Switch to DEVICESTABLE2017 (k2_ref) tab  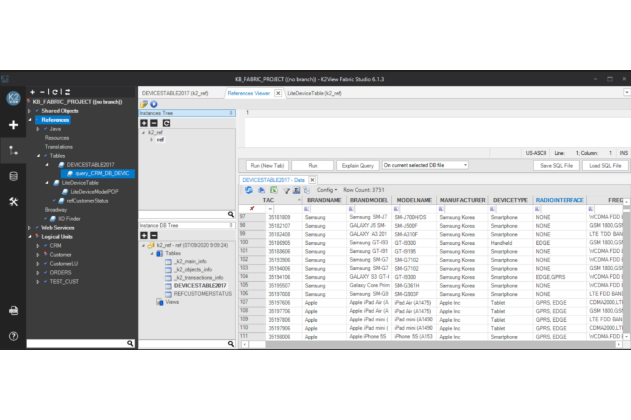pyautogui.click(x=175, y=93)
